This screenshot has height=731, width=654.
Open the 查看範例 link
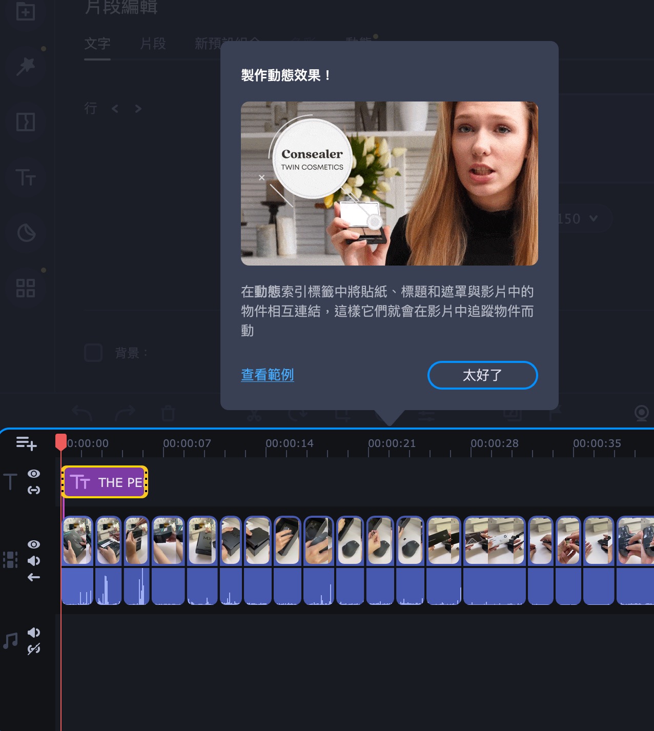[x=268, y=375]
